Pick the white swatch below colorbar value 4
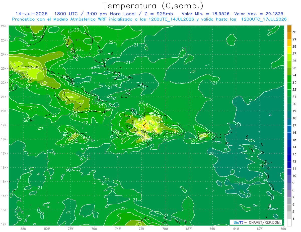Screen dimensions: 301x232 [x=289, y=222]
